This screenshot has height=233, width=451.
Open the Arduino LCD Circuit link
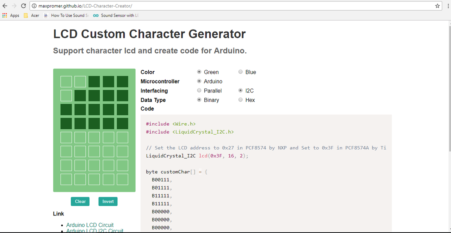click(90, 225)
